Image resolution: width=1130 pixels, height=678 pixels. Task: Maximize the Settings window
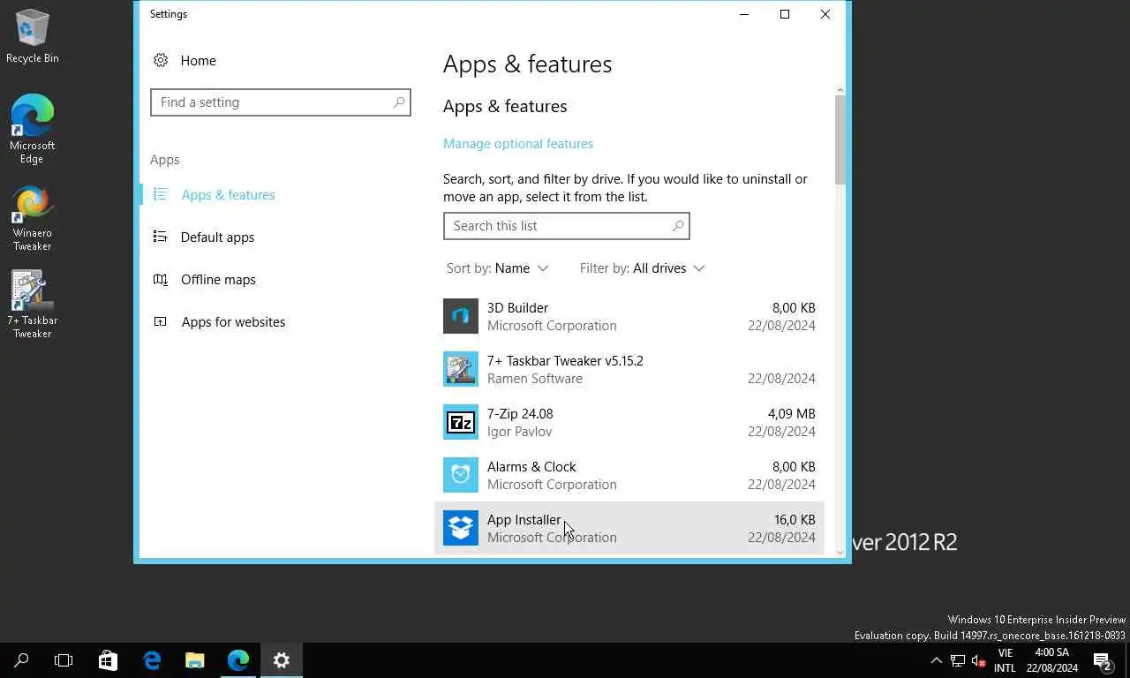pos(784,14)
